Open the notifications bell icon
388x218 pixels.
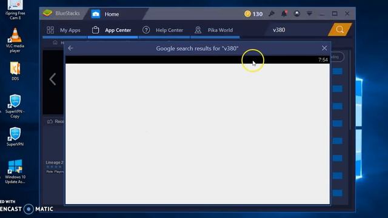pyautogui.click(x=284, y=13)
